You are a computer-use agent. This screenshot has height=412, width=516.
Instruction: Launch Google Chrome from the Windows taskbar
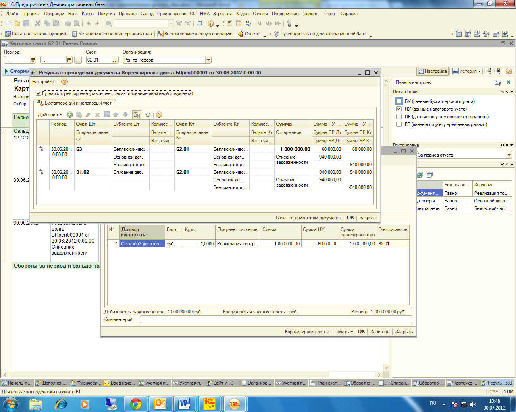point(136,404)
